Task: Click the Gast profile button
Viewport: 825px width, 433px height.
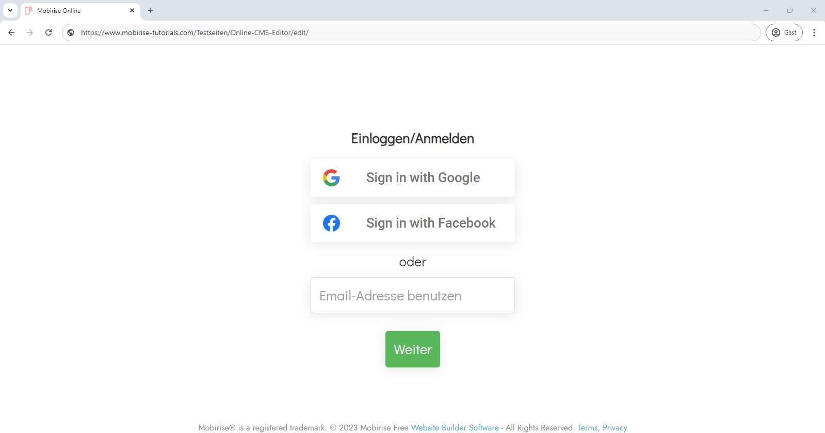Action: (x=784, y=33)
